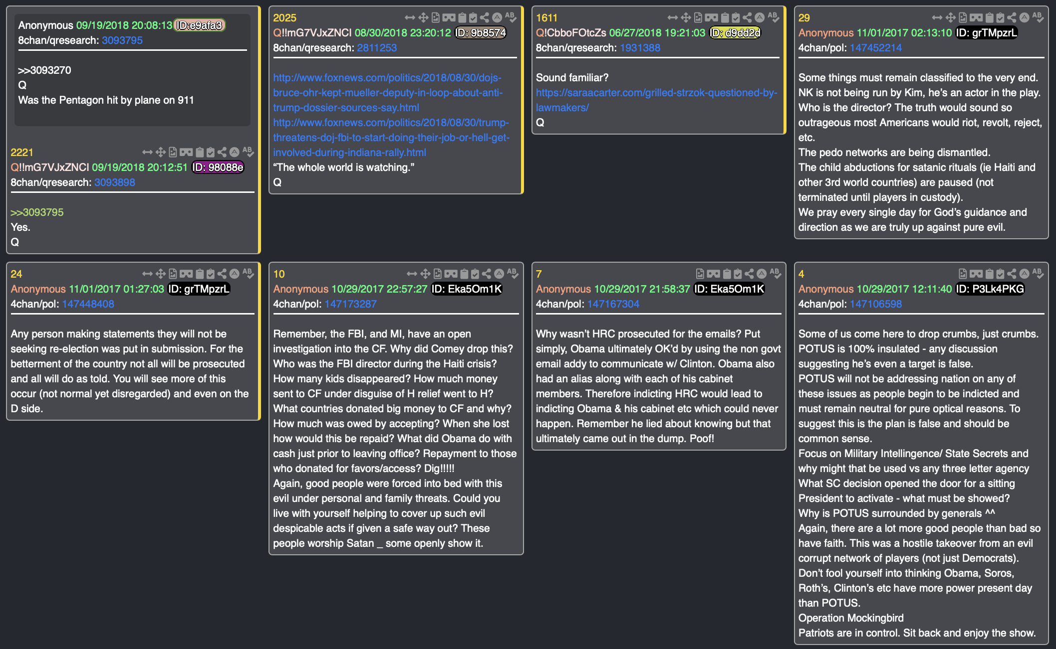Click the circled A icon on post 2025

point(497,17)
